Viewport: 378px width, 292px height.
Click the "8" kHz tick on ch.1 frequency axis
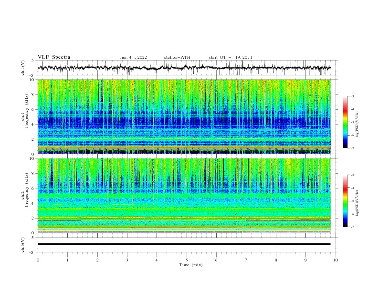(x=33, y=94)
